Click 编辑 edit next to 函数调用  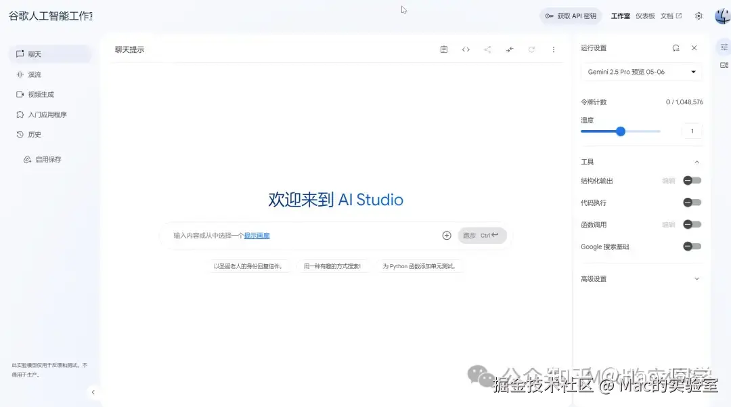click(669, 225)
